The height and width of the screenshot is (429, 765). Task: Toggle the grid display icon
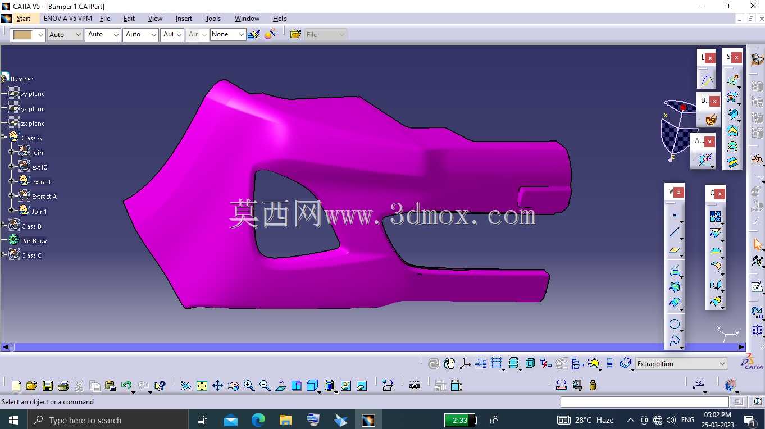tap(497, 364)
